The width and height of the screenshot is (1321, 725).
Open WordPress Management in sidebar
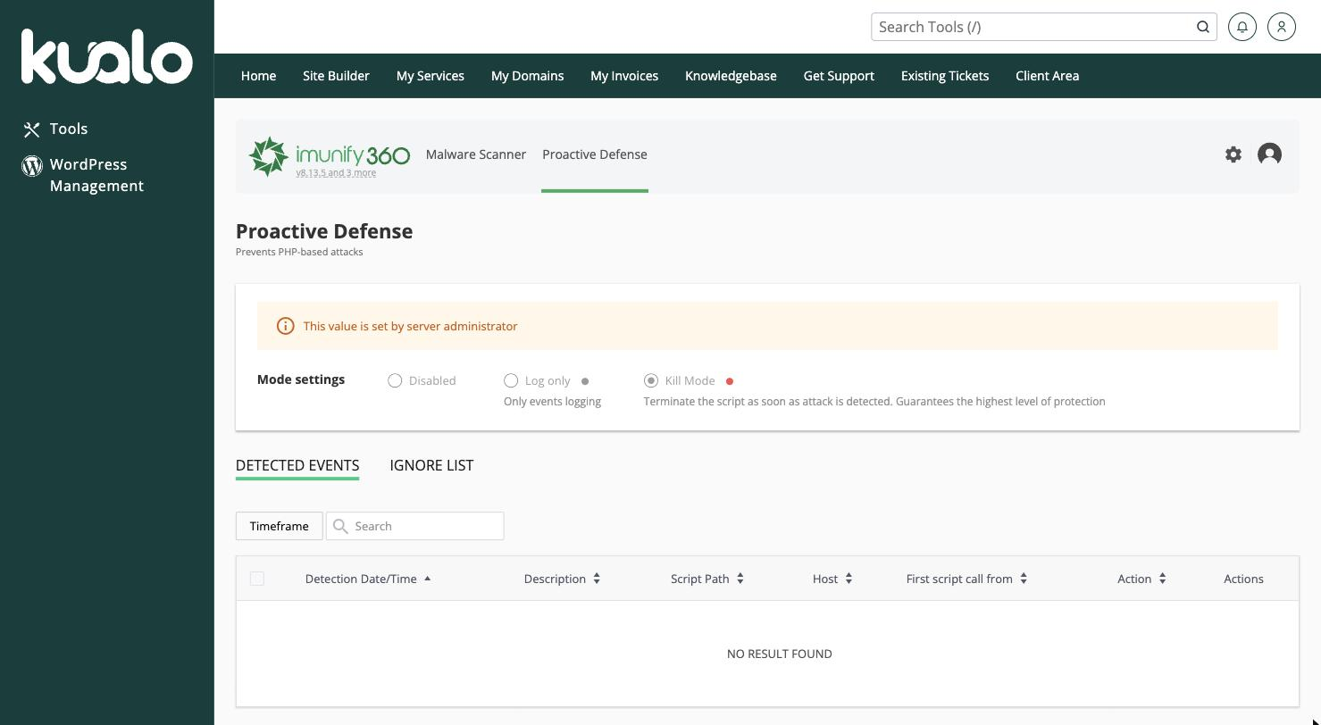83,175
